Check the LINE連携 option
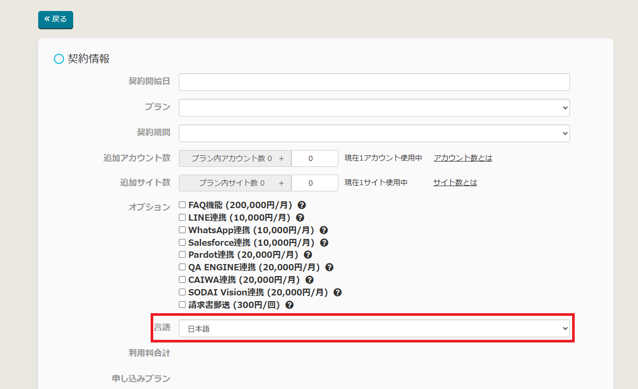This screenshot has height=389, width=638. pos(183,218)
